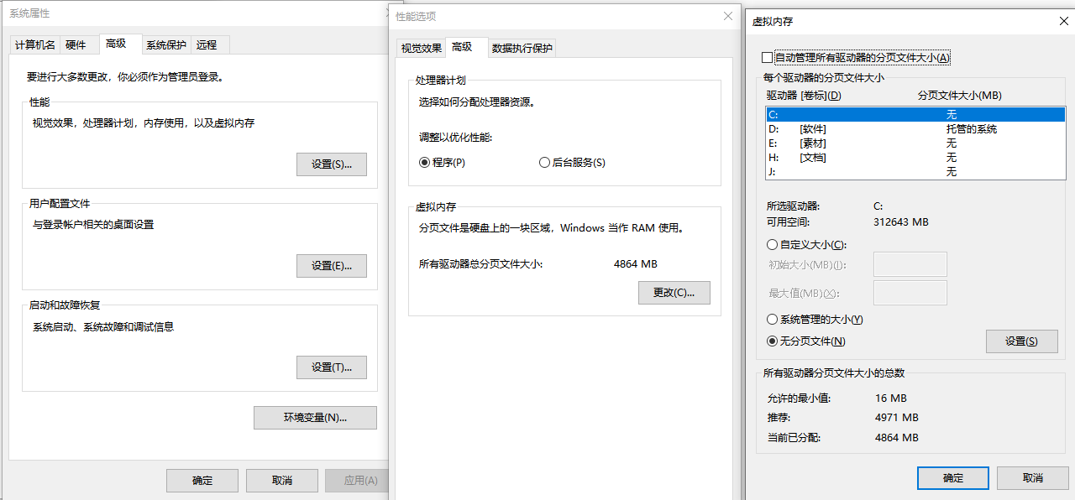Close the 虚拟内存 dialog window
Screen dimensions: 1075x500
(1064, 21)
